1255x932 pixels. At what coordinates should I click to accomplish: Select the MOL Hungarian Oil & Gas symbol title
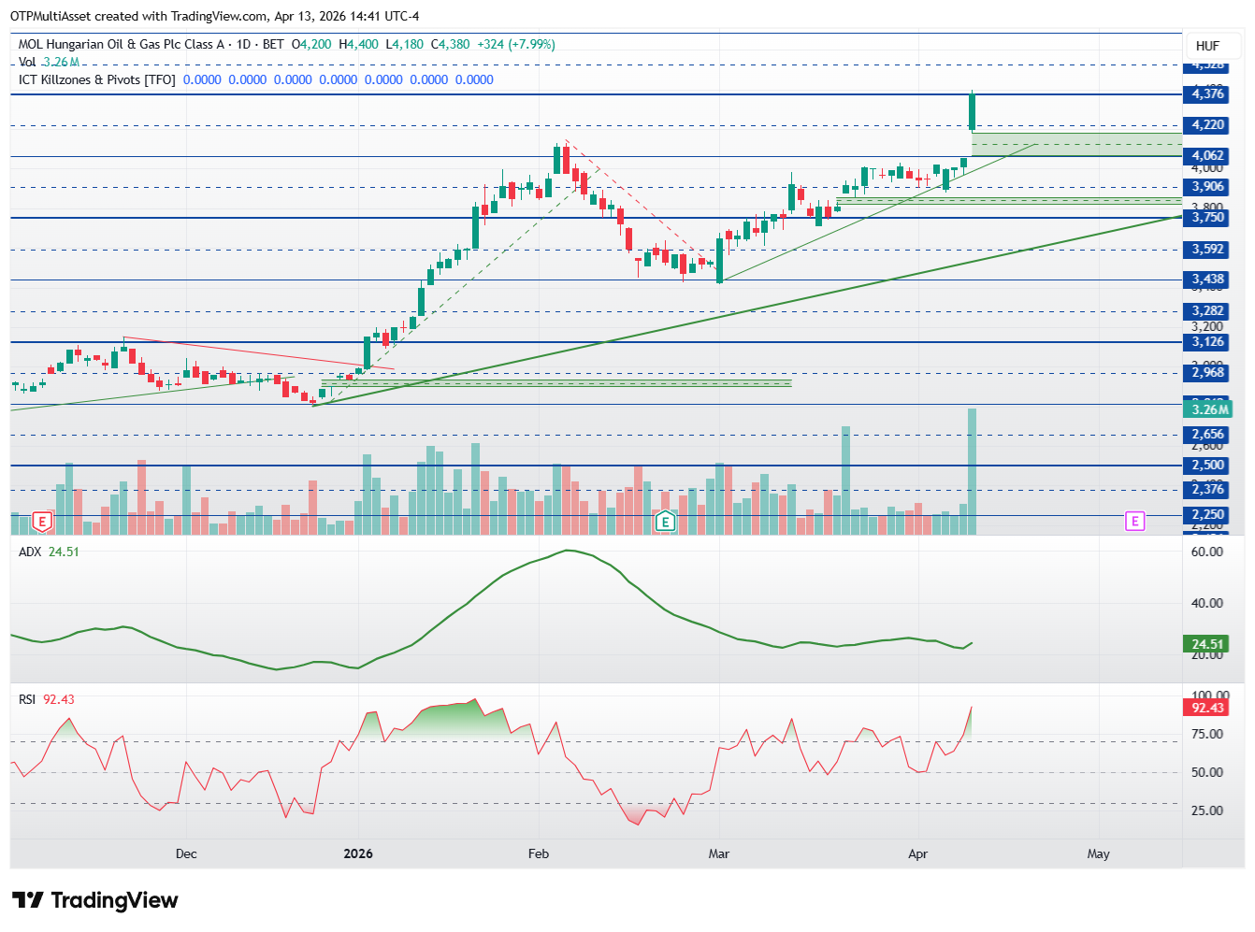click(122, 44)
